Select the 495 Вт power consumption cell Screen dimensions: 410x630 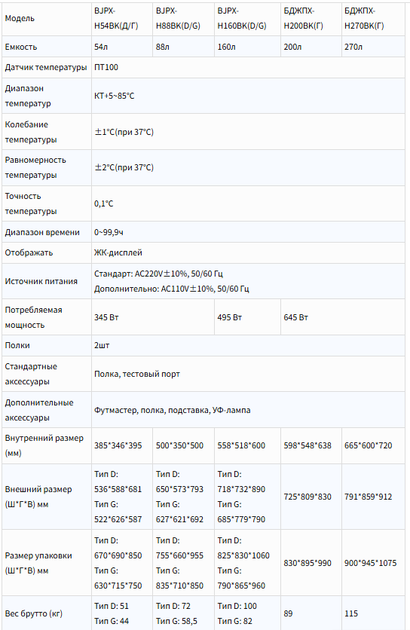pos(247,317)
